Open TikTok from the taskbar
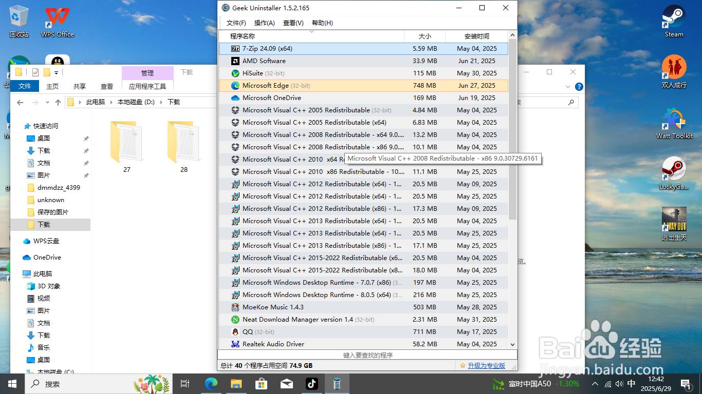This screenshot has width=702, height=394. pyautogui.click(x=311, y=384)
